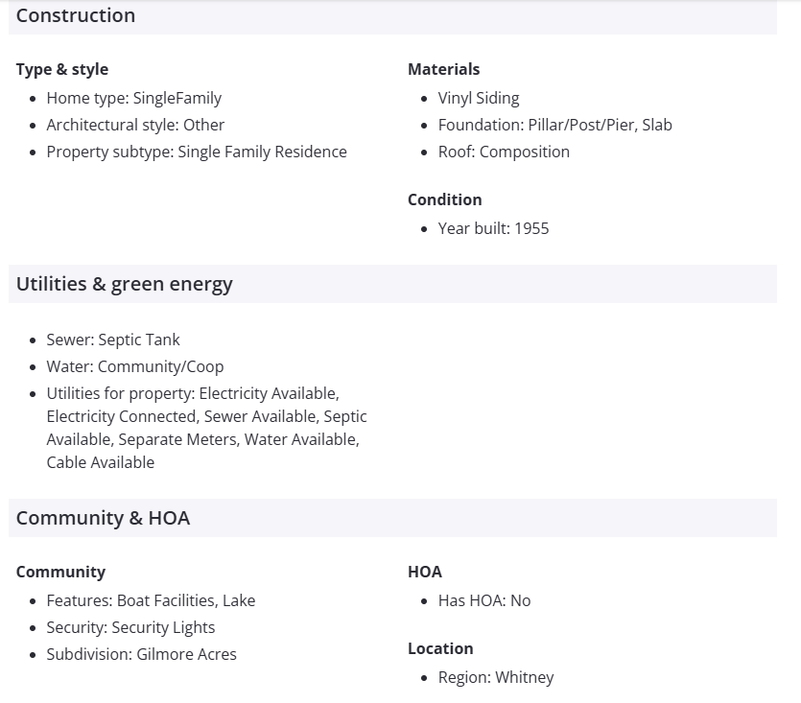Screen dimensions: 801x703
Task: Click the Materials subheading
Action: [x=443, y=69]
